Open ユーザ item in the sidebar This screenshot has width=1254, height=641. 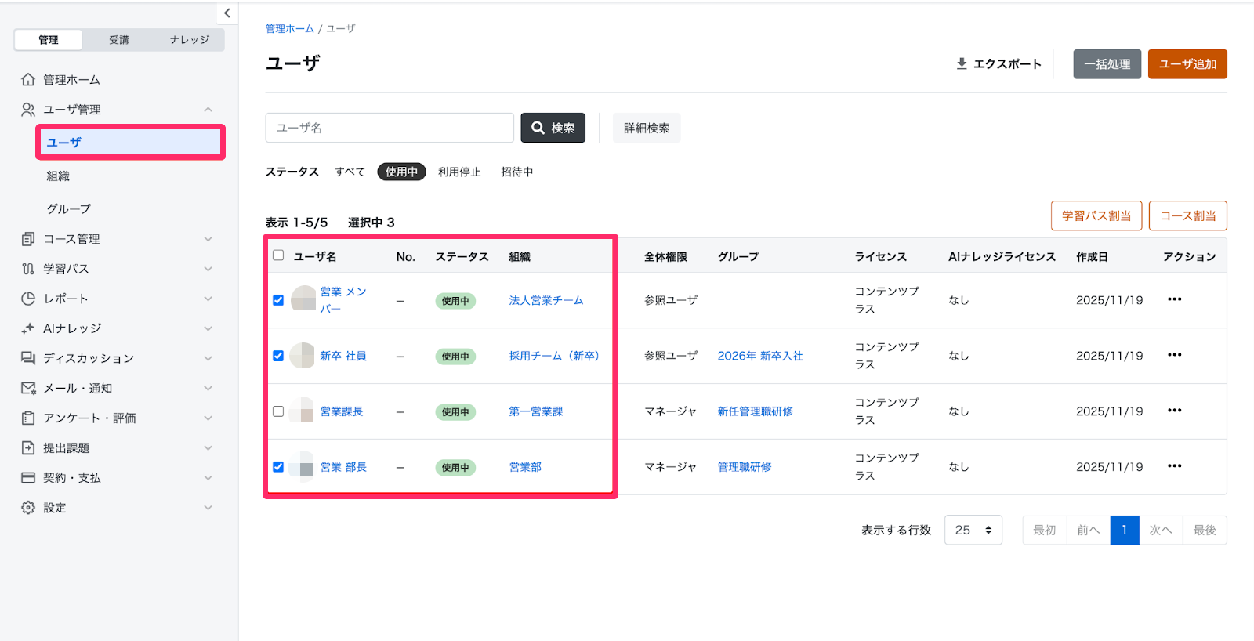(x=130, y=143)
